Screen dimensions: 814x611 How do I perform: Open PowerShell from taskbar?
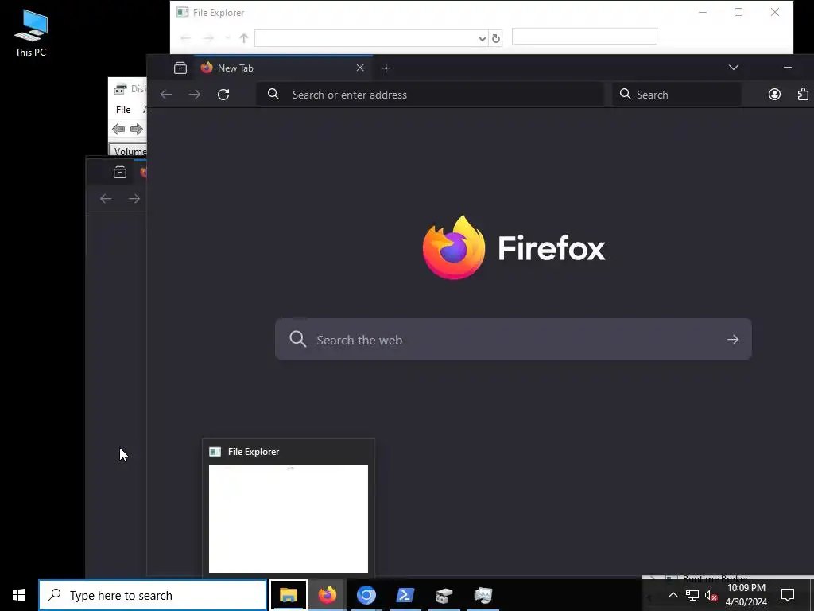pyautogui.click(x=405, y=595)
